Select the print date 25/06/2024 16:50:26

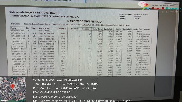[141, 15]
